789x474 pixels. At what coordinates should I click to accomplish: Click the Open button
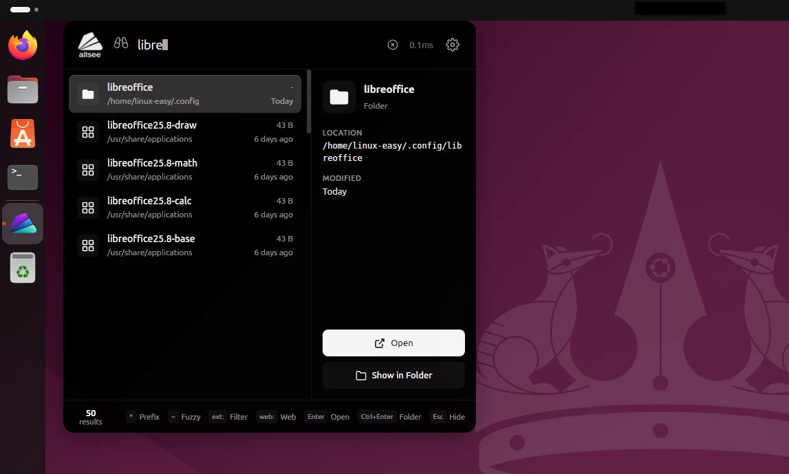coord(393,343)
